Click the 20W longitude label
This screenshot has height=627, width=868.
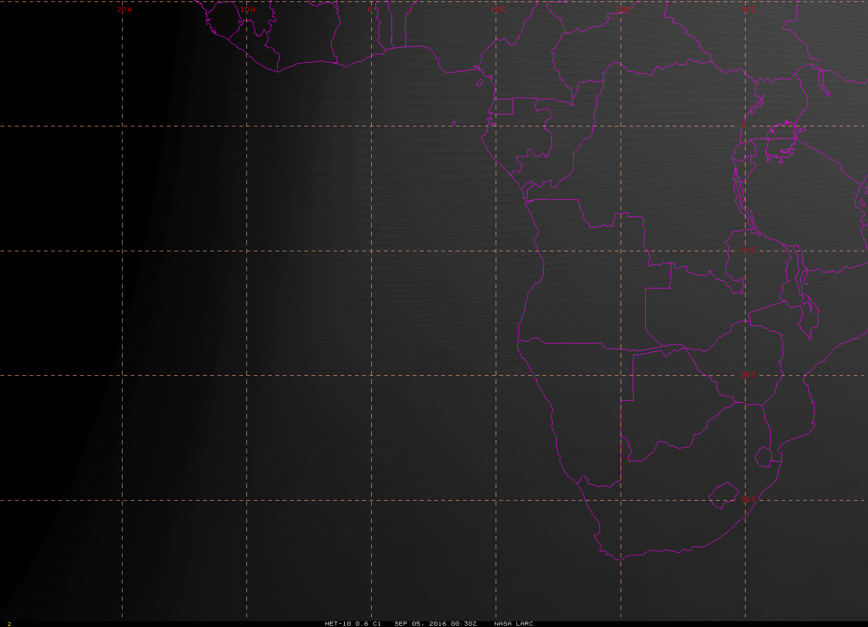tap(124, 9)
